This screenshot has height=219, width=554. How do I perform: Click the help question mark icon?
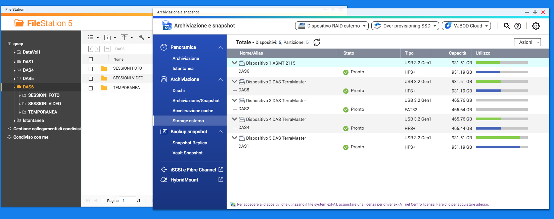[518, 26]
